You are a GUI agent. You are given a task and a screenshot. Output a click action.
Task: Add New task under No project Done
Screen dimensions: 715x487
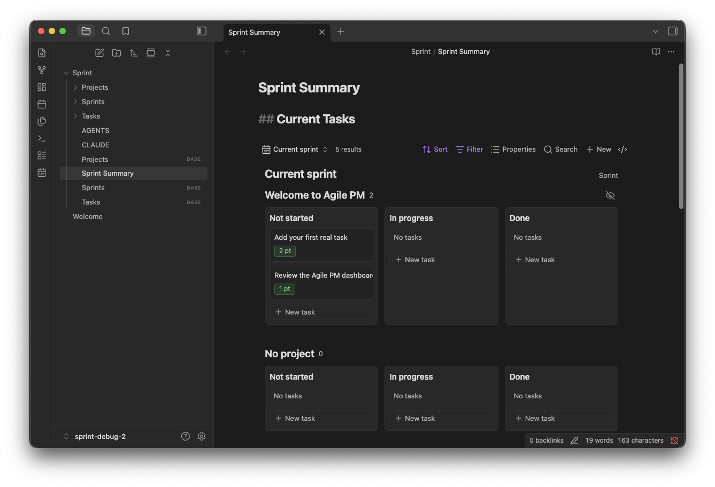(562, 418)
